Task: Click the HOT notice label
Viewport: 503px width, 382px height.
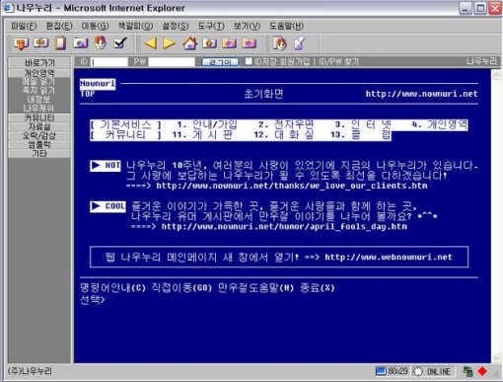Action: [x=106, y=165]
